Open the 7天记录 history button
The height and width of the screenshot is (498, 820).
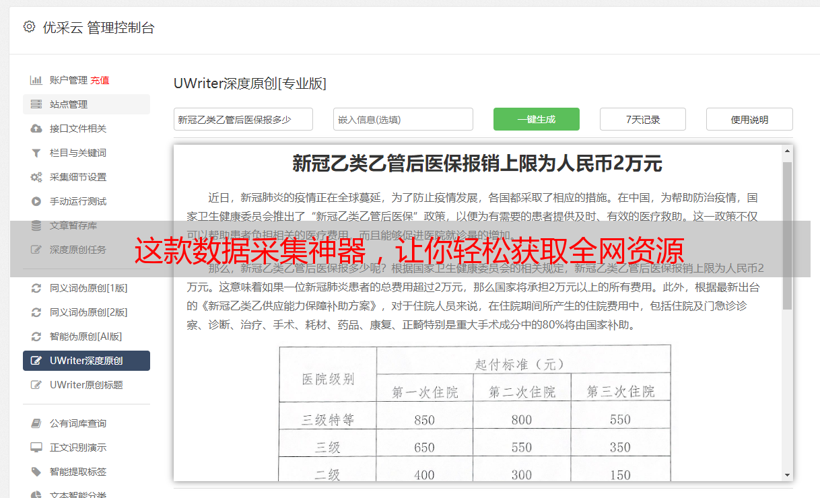642,119
